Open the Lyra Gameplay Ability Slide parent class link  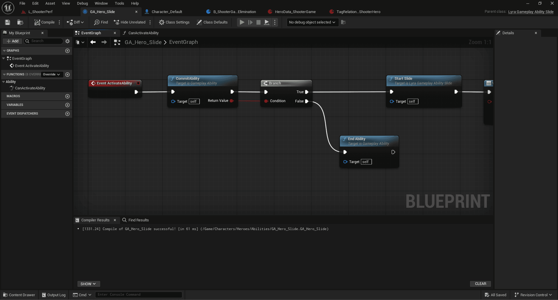pyautogui.click(x=531, y=12)
